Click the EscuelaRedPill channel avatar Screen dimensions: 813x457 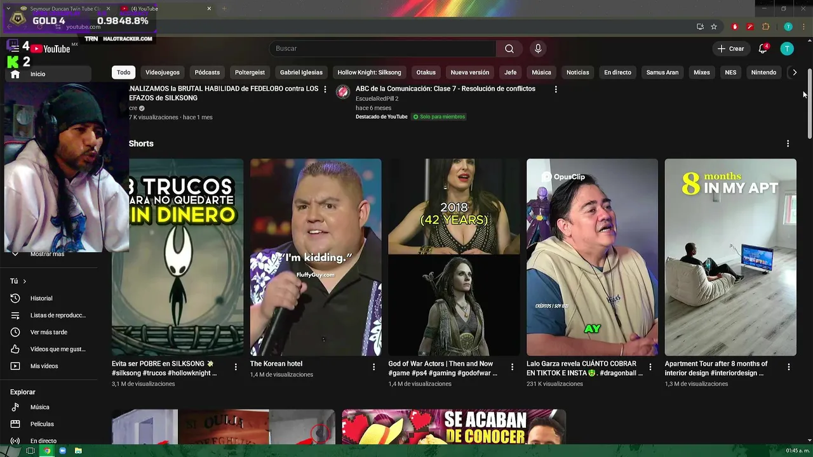click(x=343, y=92)
